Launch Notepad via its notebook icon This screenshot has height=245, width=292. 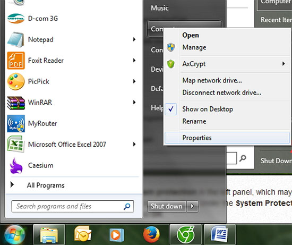click(16, 39)
